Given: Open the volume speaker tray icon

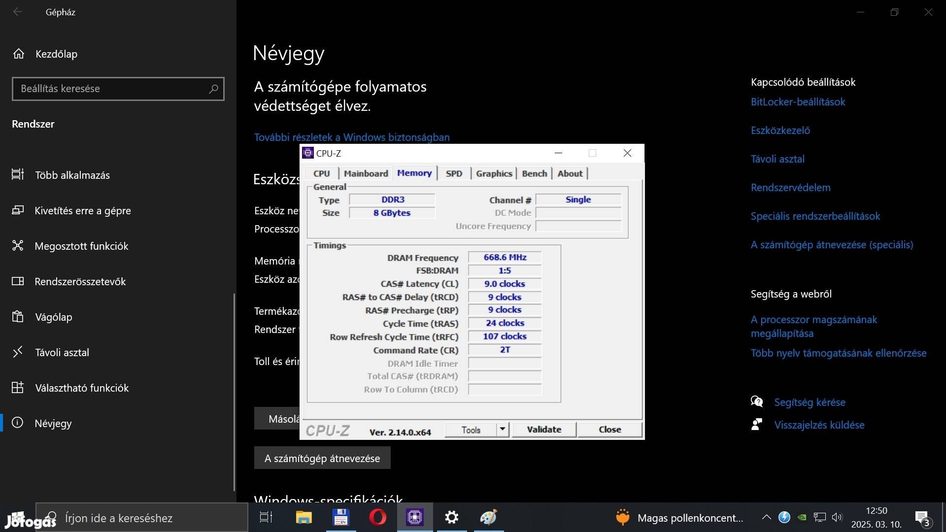Looking at the screenshot, I should point(837,517).
